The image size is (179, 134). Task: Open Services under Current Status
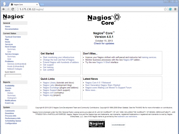click(9, 44)
